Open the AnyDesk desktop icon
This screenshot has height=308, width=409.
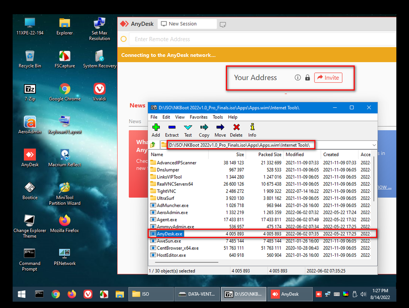click(30, 158)
